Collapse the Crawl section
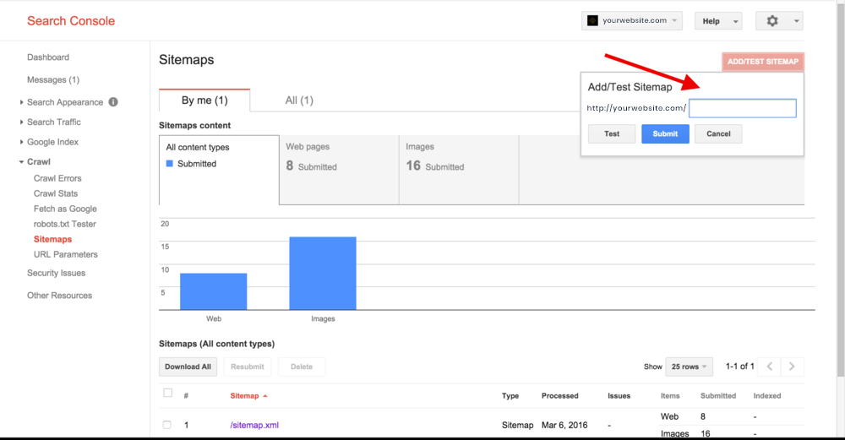The width and height of the screenshot is (845, 440). click(x=22, y=162)
